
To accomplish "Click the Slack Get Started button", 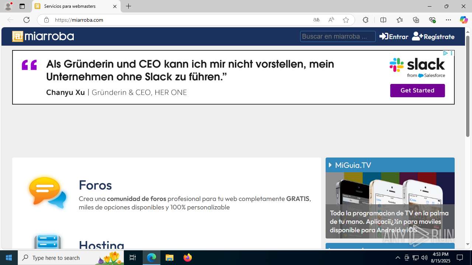I will click(417, 91).
